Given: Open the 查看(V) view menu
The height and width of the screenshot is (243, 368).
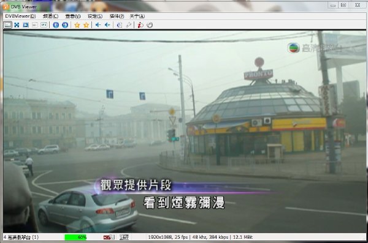Looking at the screenshot, I should point(73,16).
